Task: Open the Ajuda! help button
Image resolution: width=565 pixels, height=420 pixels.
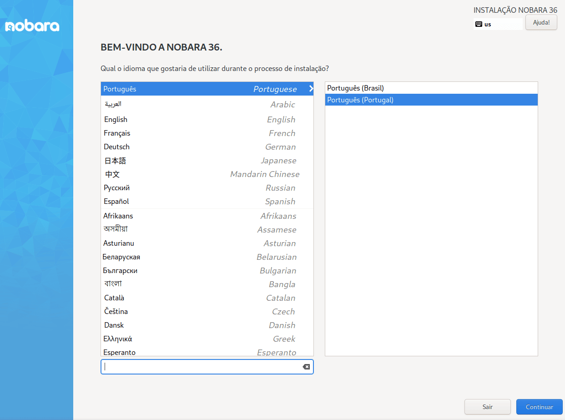Action: tap(541, 22)
